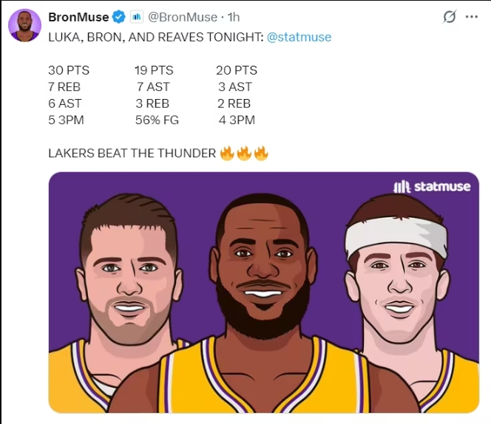Image resolution: width=491 pixels, height=424 pixels.
Task: Click the '30 PTS' stat line
Action: click(69, 70)
